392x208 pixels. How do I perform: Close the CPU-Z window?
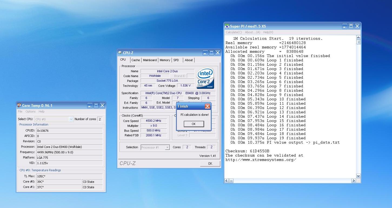tap(217, 53)
